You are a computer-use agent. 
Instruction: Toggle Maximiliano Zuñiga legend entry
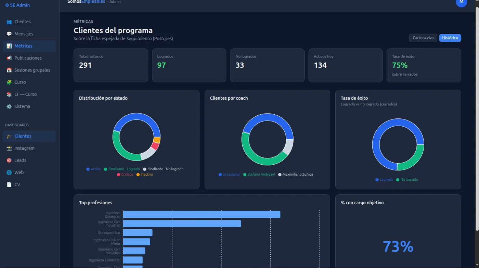[296, 175]
